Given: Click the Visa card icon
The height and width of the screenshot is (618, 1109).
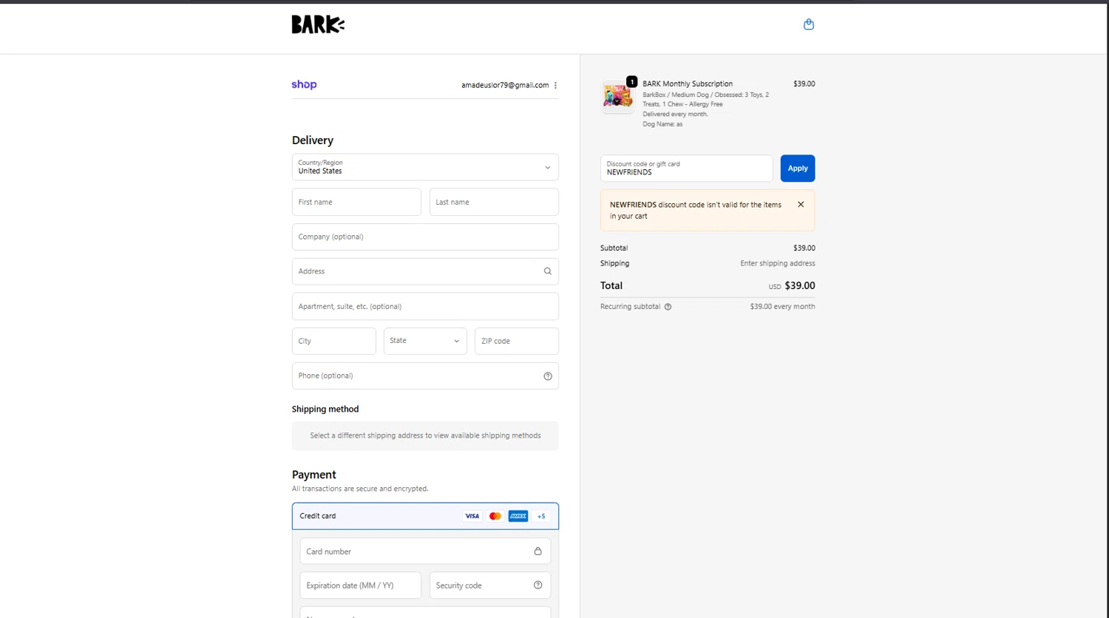Looking at the screenshot, I should (x=472, y=516).
